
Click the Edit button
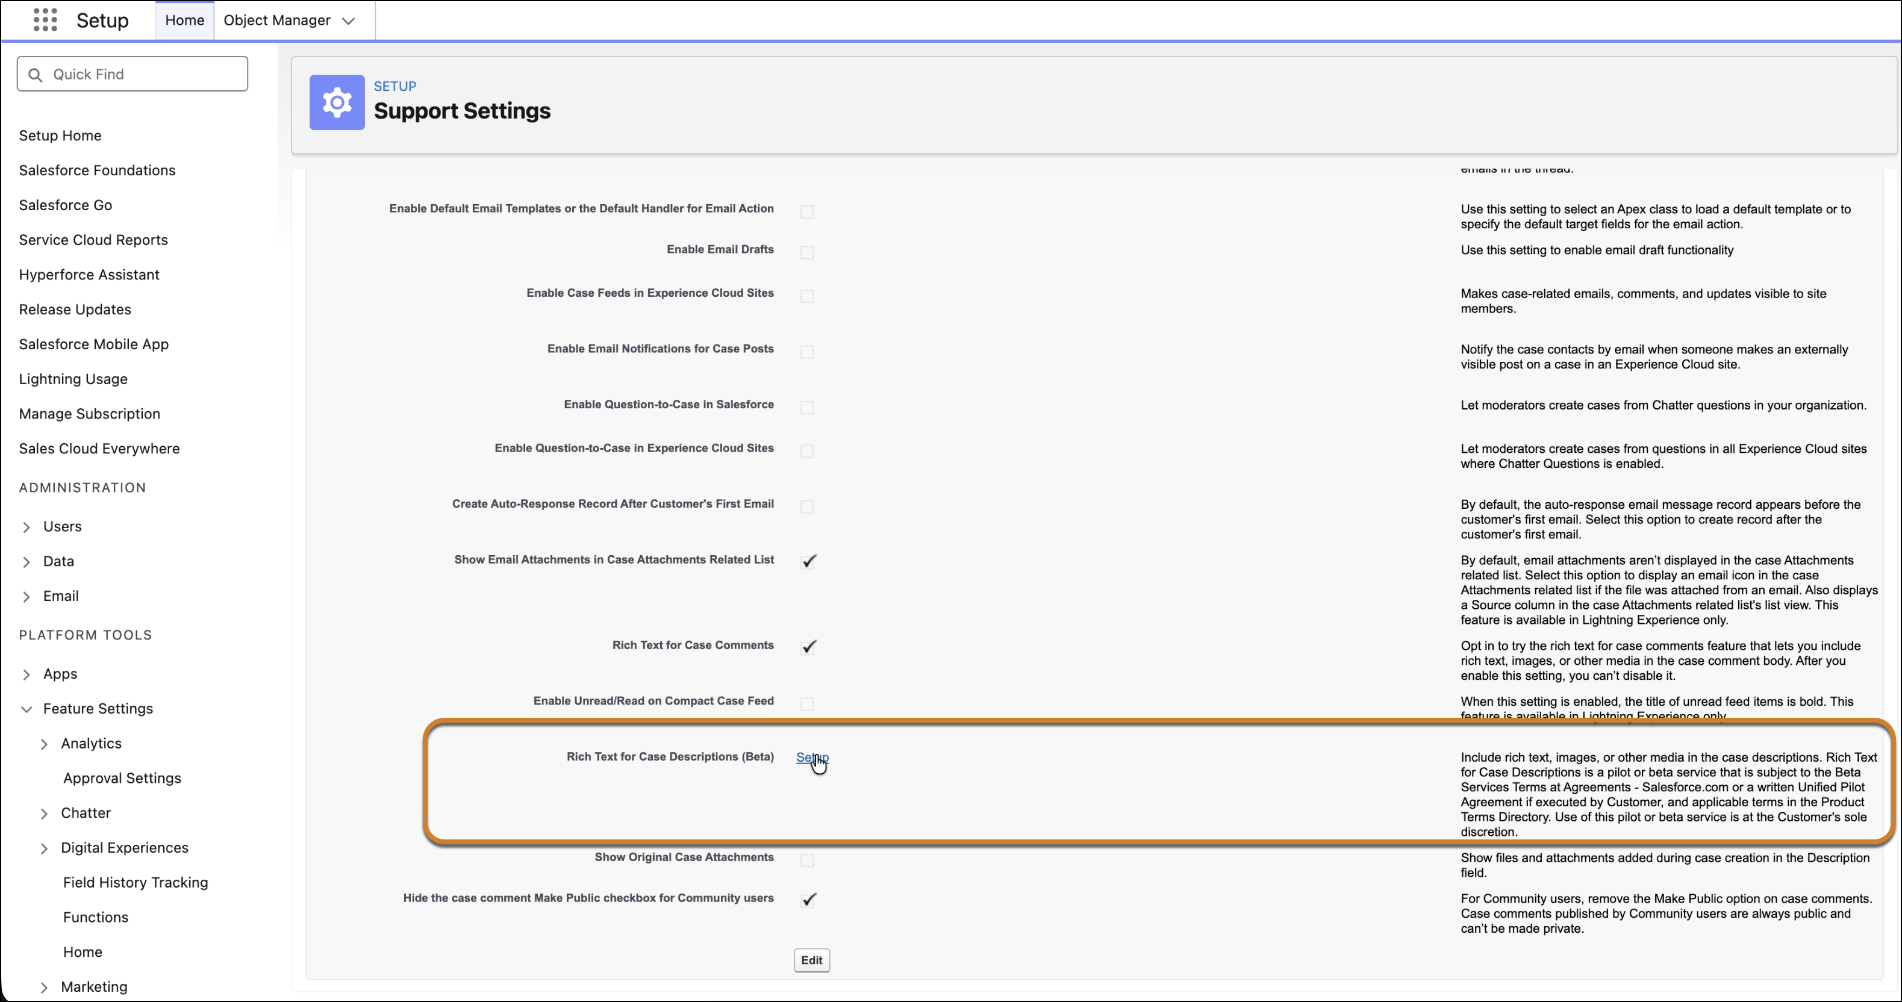[x=811, y=960]
